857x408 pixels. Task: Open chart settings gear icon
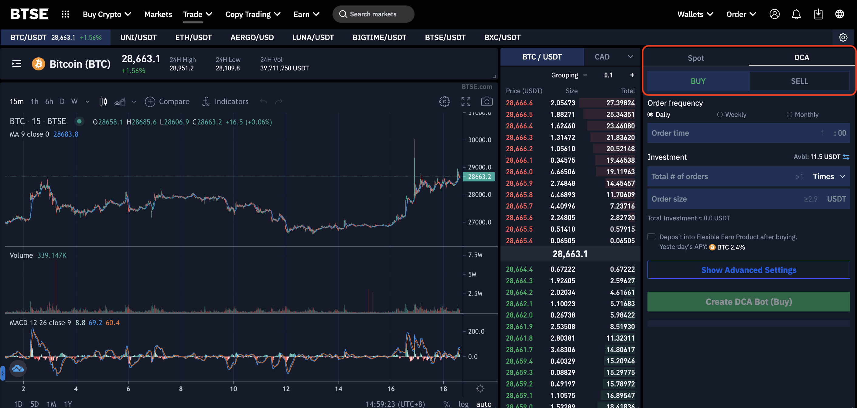(x=445, y=101)
